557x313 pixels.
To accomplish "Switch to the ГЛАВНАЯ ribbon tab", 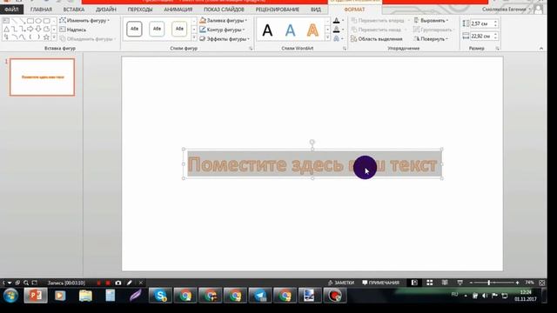I will click(41, 10).
